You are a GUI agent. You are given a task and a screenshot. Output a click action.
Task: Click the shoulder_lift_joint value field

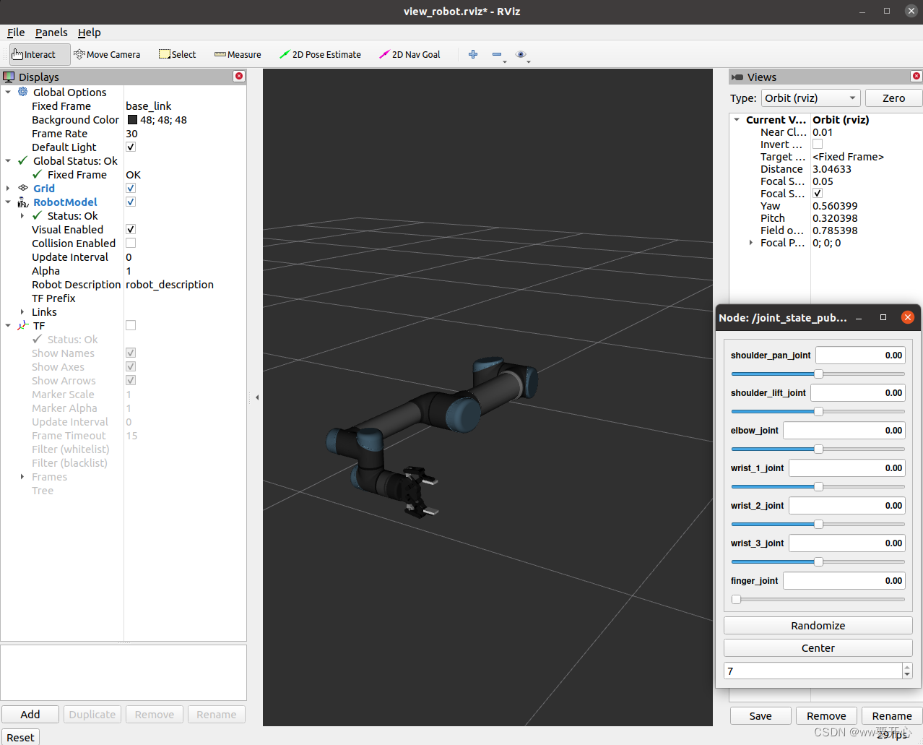tap(858, 393)
